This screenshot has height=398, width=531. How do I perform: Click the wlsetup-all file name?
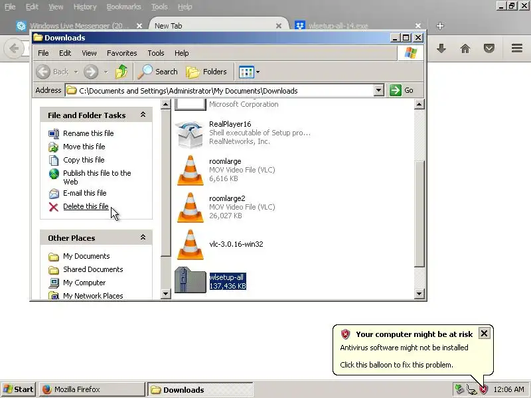[226, 277]
